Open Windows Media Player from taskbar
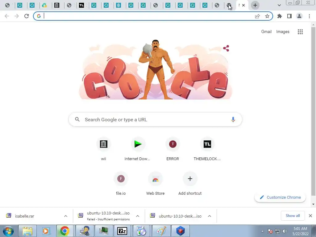Image resolution: width=316 pixels, height=237 pixels. pyautogui.click(x=46, y=231)
